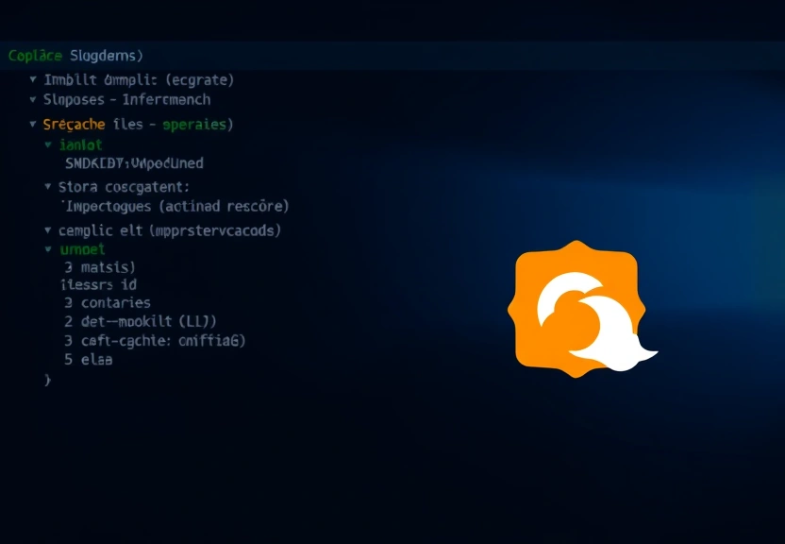Collapse the green "ianlot" subtree
The width and height of the screenshot is (785, 544).
pos(47,144)
